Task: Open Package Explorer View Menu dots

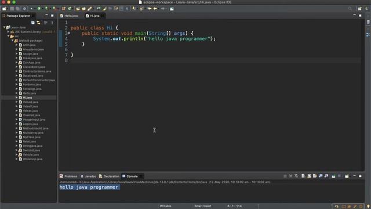Action: click(52, 23)
